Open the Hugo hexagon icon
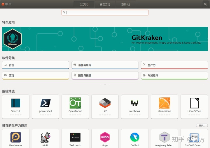210x148 pixels. click(105, 137)
